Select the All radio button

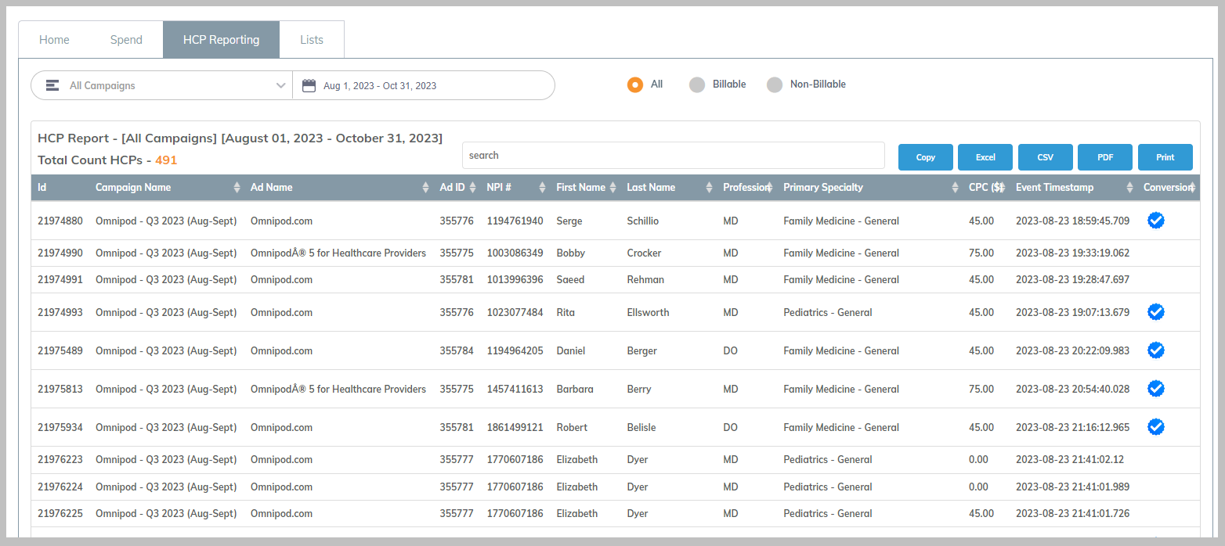635,84
